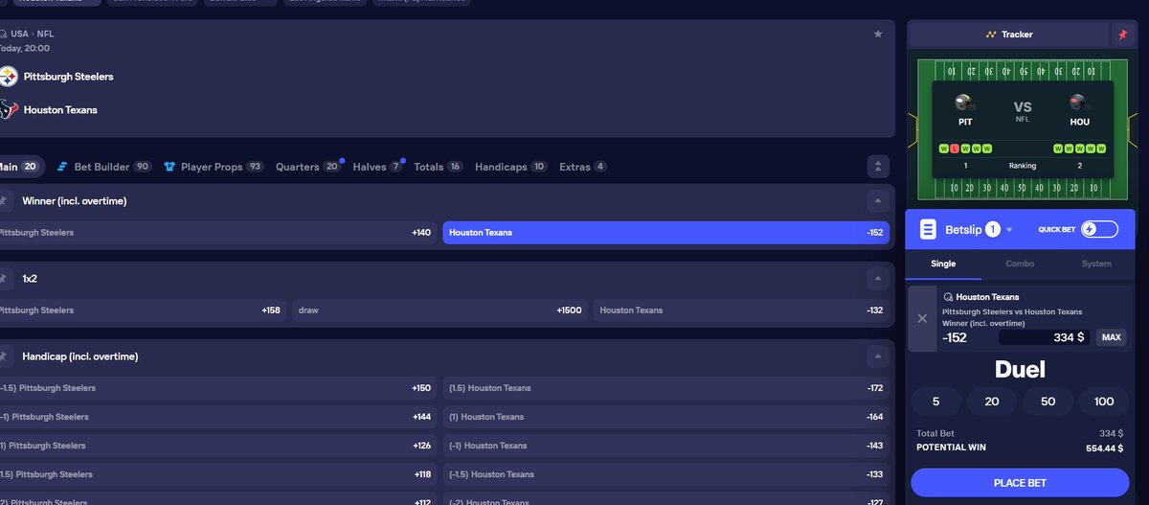Screen dimensions: 1149x505
Task: Select (1.5) Pittsburgh Steelers +118 handicap
Action: (218, 474)
